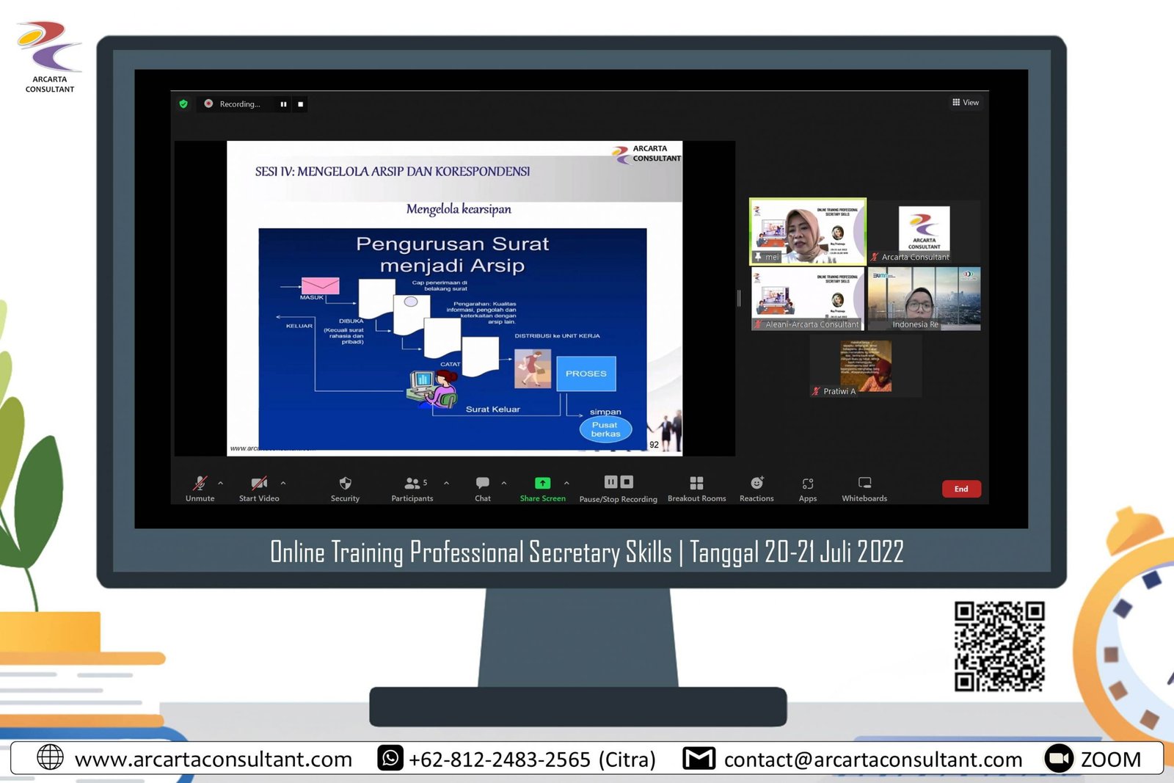Open the Apps panel
Screen dimensions: 1174x783
(807, 484)
